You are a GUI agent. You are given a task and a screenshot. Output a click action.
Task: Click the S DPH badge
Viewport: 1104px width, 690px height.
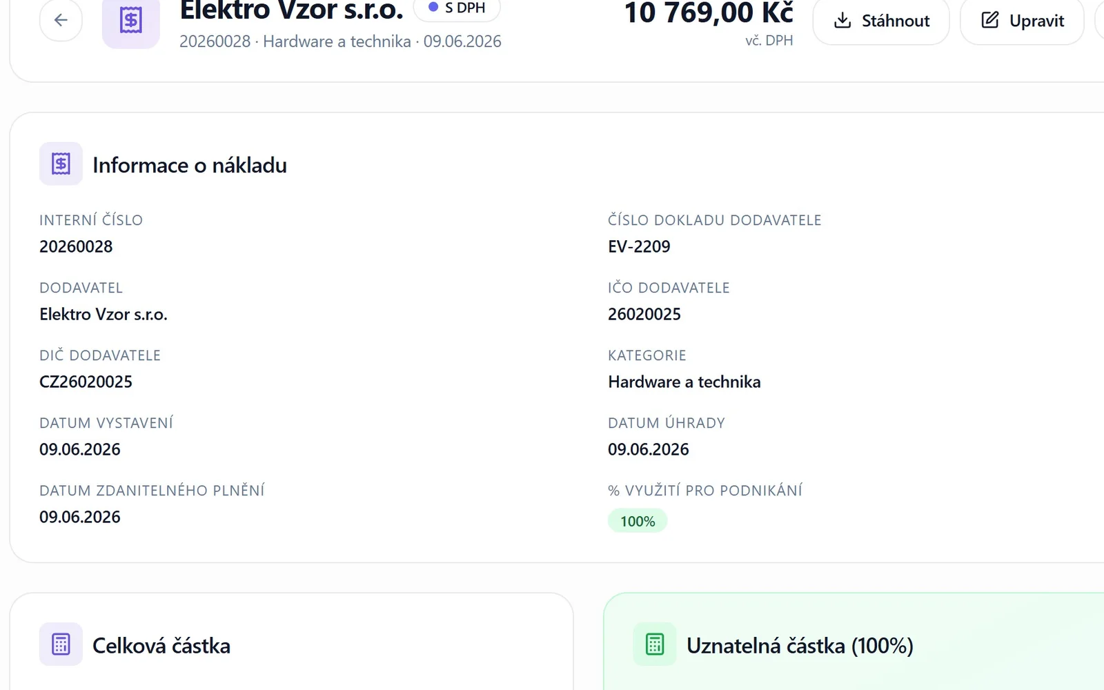(x=457, y=8)
